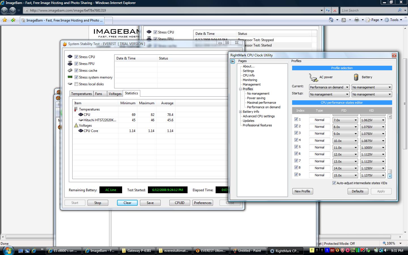
Task: Uncheck performance state index 1
Action: click(296, 120)
